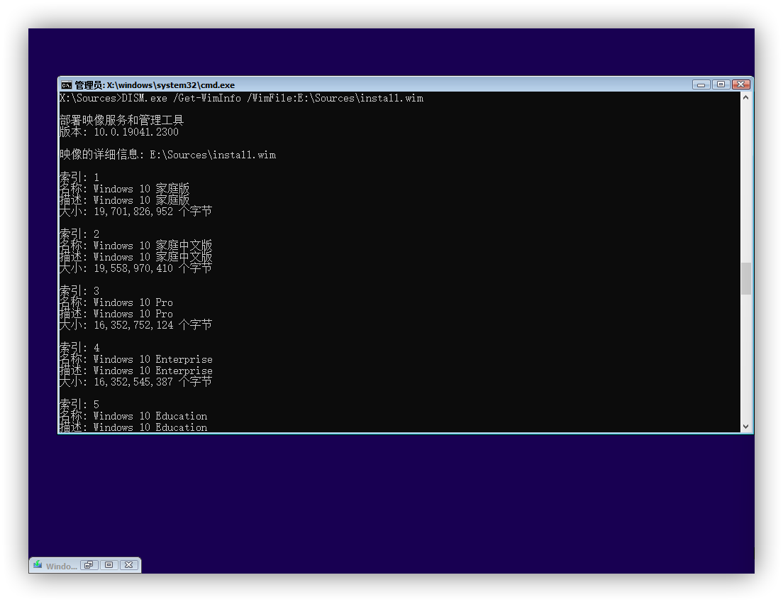The height and width of the screenshot is (602, 783).
Task: Click 名称: Windows 10 Education line
Action: pyautogui.click(x=133, y=416)
